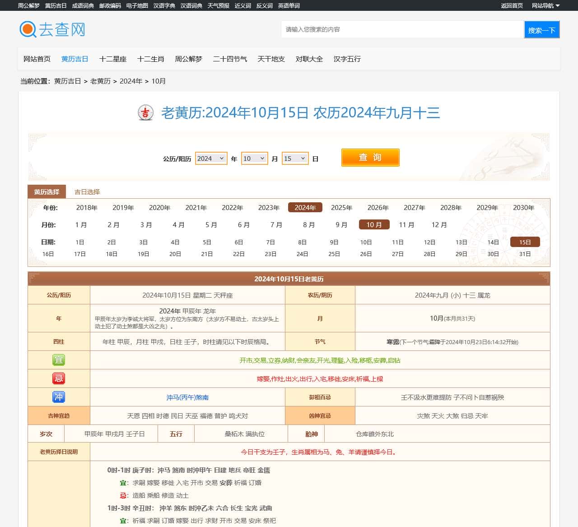Click 天气预报 in top bar

coord(219,5)
